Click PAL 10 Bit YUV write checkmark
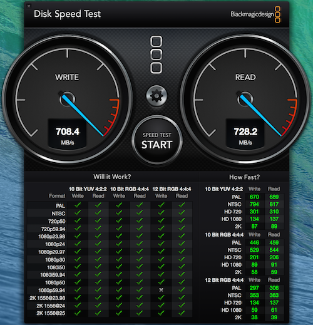This screenshot has width=313, height=325. coord(78,205)
